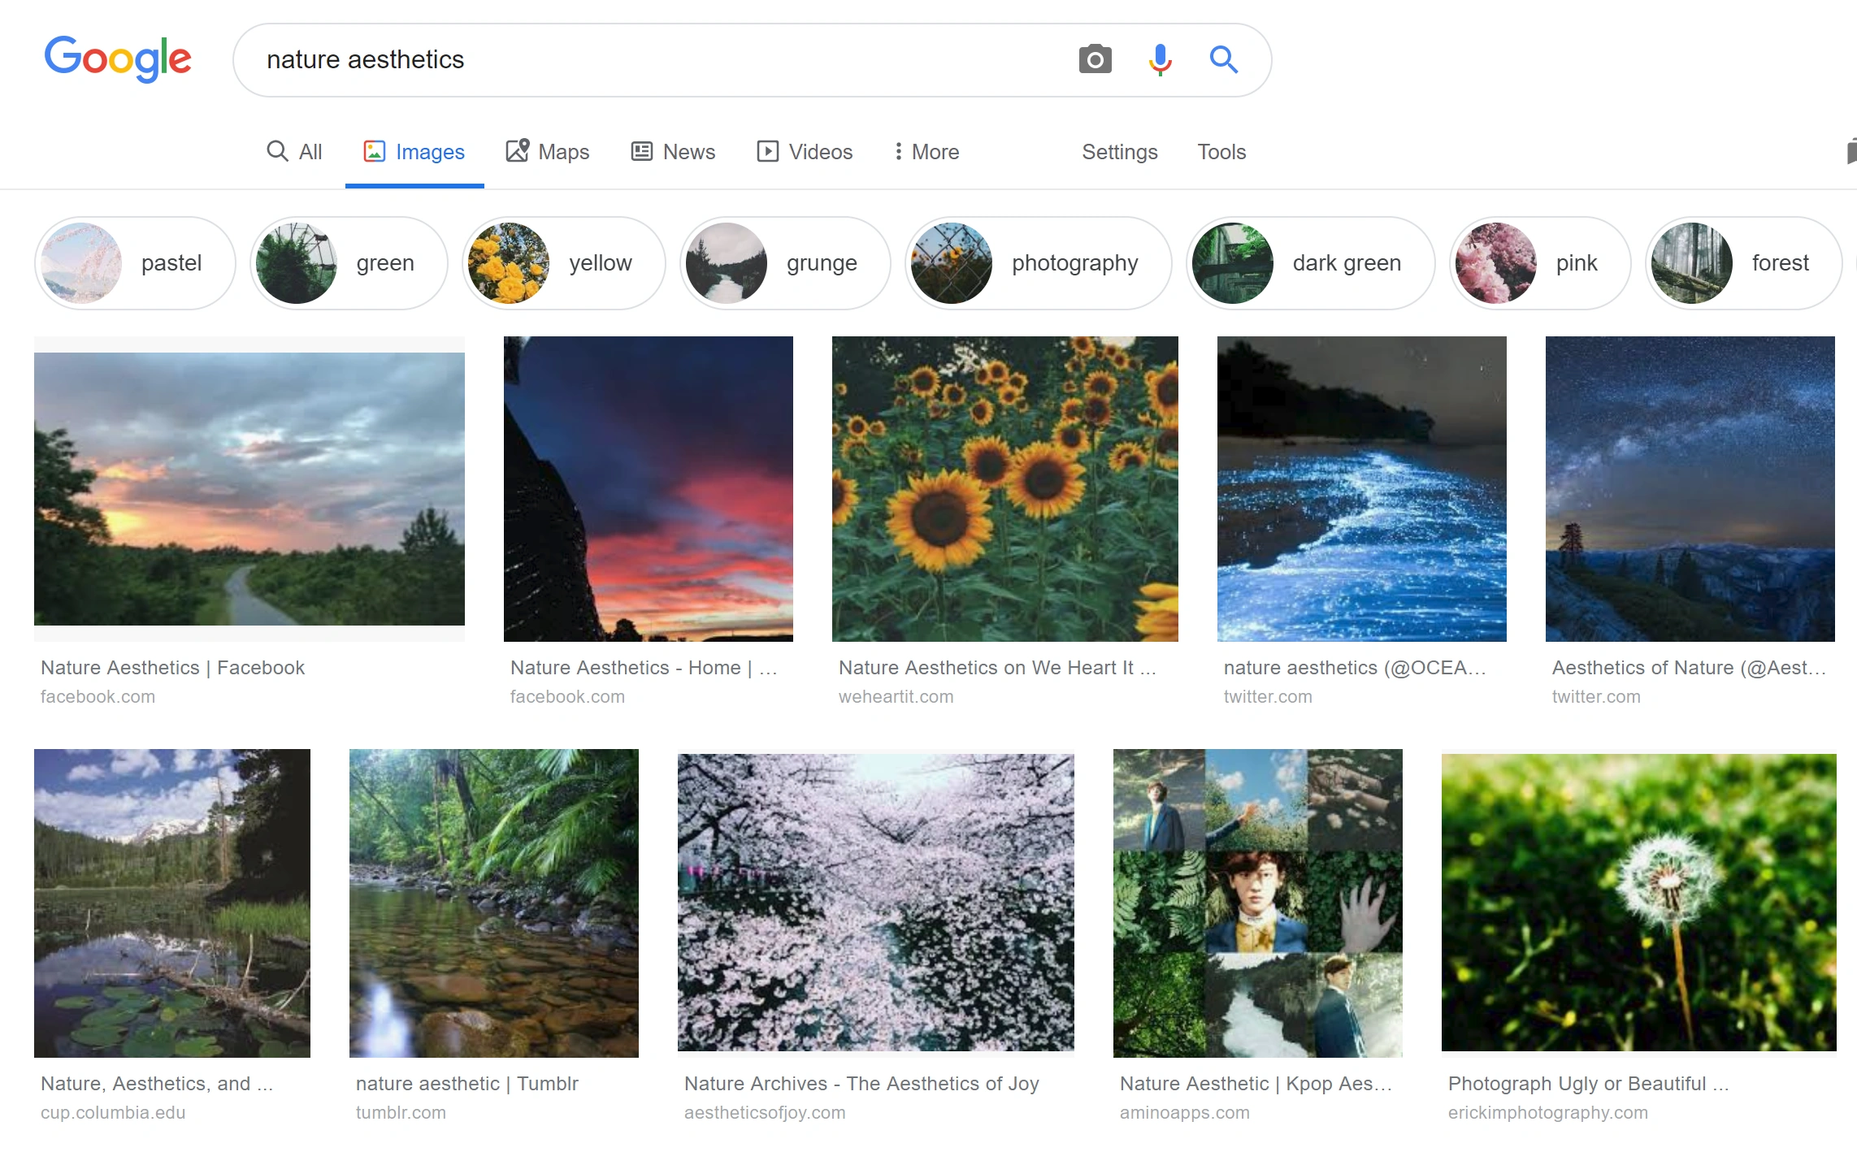Open the Tools options
Screen dimensions: 1857x1152
[1221, 152]
